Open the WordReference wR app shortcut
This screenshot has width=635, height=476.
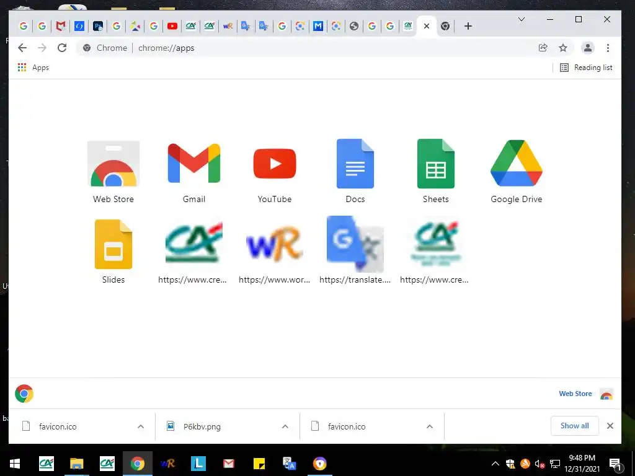point(275,252)
